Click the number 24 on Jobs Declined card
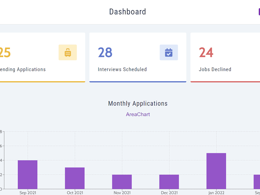The image size is (260, 195). [x=206, y=52]
